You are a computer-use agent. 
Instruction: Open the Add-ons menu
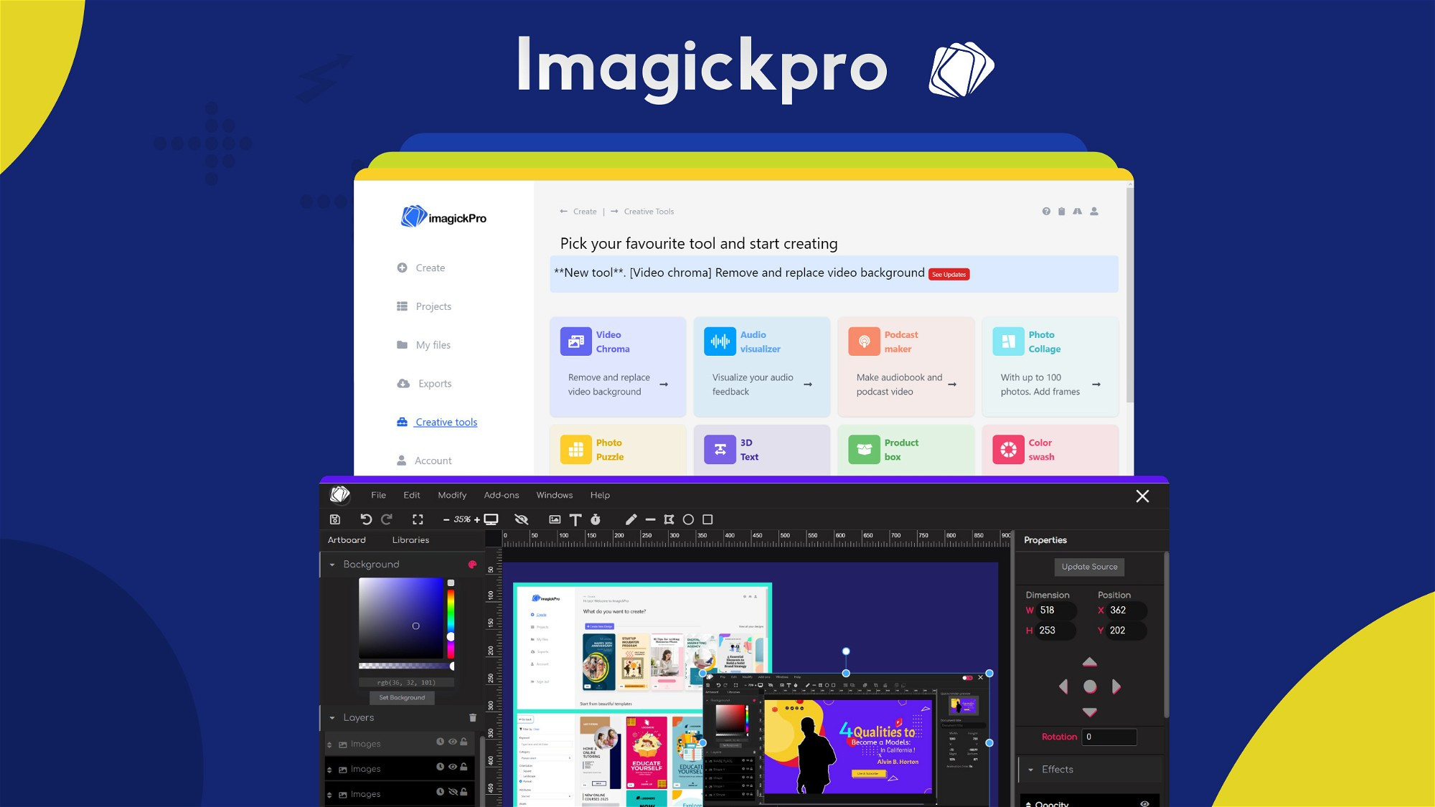click(x=501, y=495)
